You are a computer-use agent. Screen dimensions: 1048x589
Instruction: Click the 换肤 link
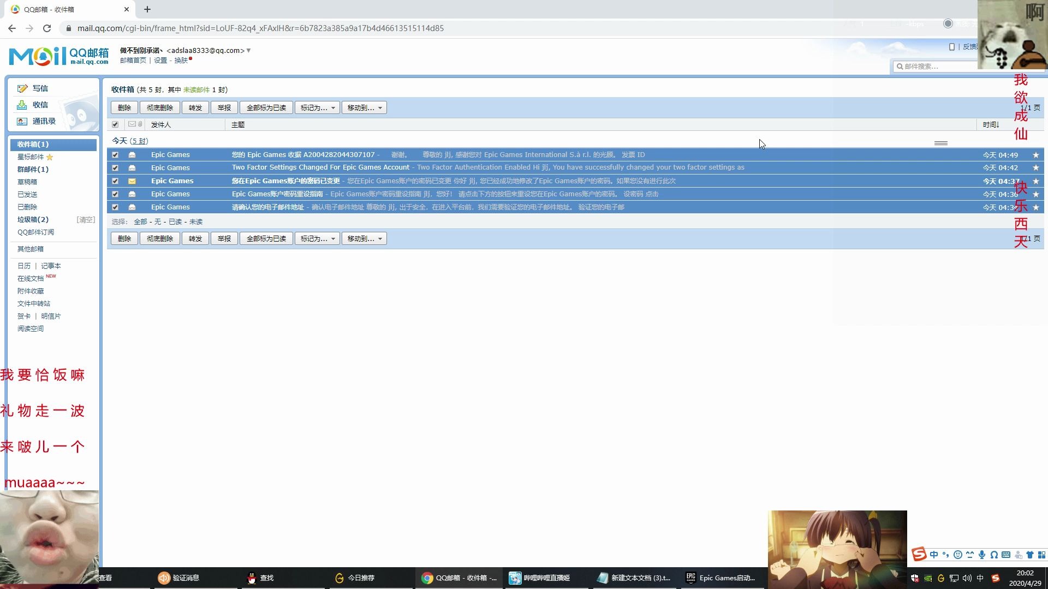click(181, 61)
